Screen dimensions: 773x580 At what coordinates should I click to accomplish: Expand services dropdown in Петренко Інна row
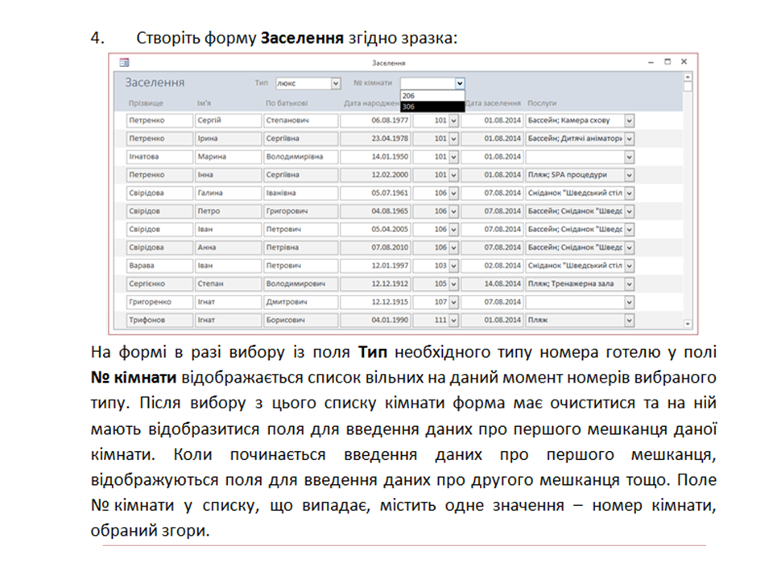[629, 175]
